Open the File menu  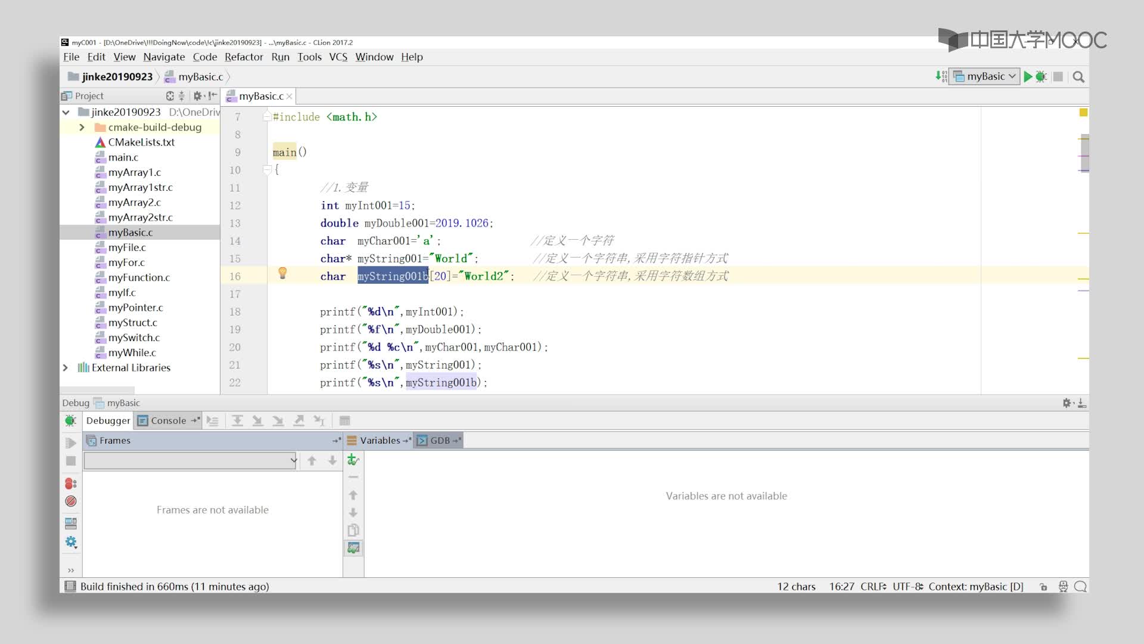71,57
